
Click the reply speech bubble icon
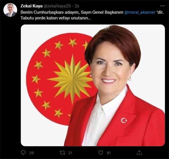(x=23, y=153)
